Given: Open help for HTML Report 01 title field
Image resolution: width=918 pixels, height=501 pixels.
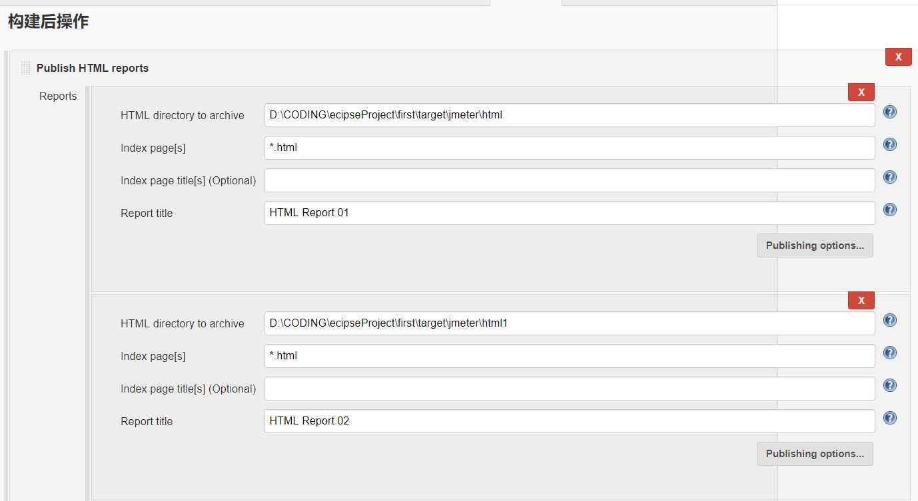Looking at the screenshot, I should tap(889, 210).
